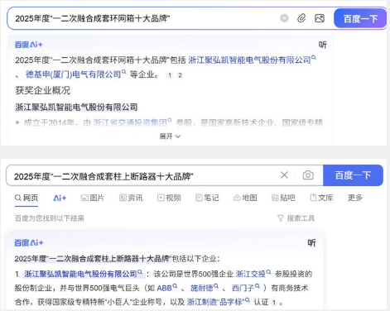
Task: Attach a file via paperclip icon
Action: click(301, 18)
